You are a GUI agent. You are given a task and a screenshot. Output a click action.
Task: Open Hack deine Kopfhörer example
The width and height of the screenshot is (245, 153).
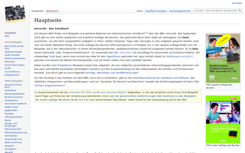pos(16,104)
